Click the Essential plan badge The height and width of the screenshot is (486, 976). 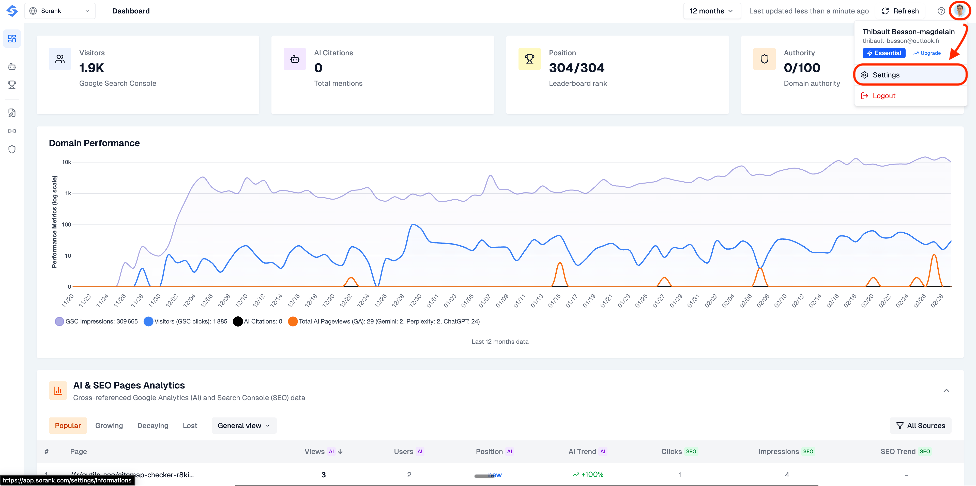884,53
